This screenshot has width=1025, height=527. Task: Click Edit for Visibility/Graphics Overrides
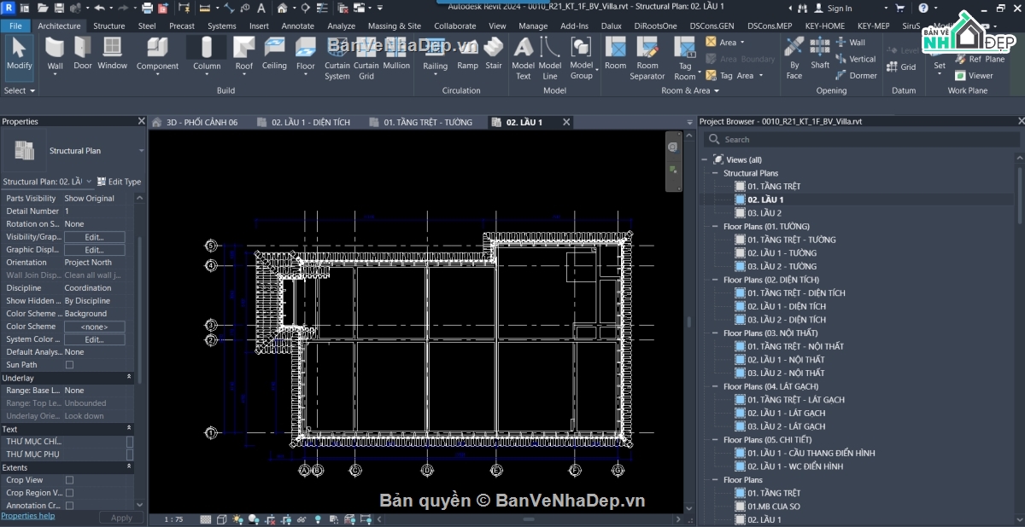pyautogui.click(x=94, y=237)
